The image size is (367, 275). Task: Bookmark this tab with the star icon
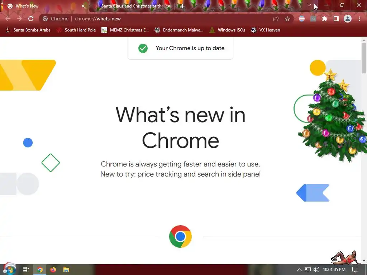point(287,19)
